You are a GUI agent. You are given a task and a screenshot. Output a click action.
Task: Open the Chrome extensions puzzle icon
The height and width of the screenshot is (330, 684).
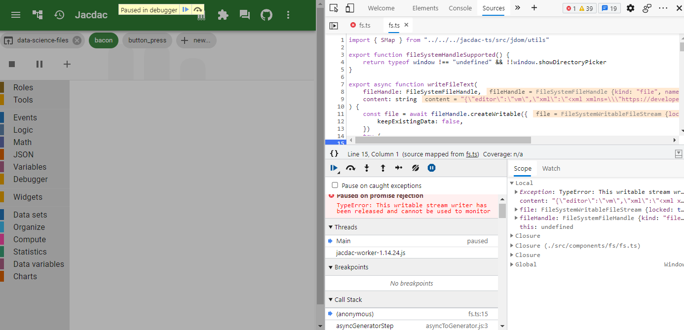pyautogui.click(x=223, y=15)
